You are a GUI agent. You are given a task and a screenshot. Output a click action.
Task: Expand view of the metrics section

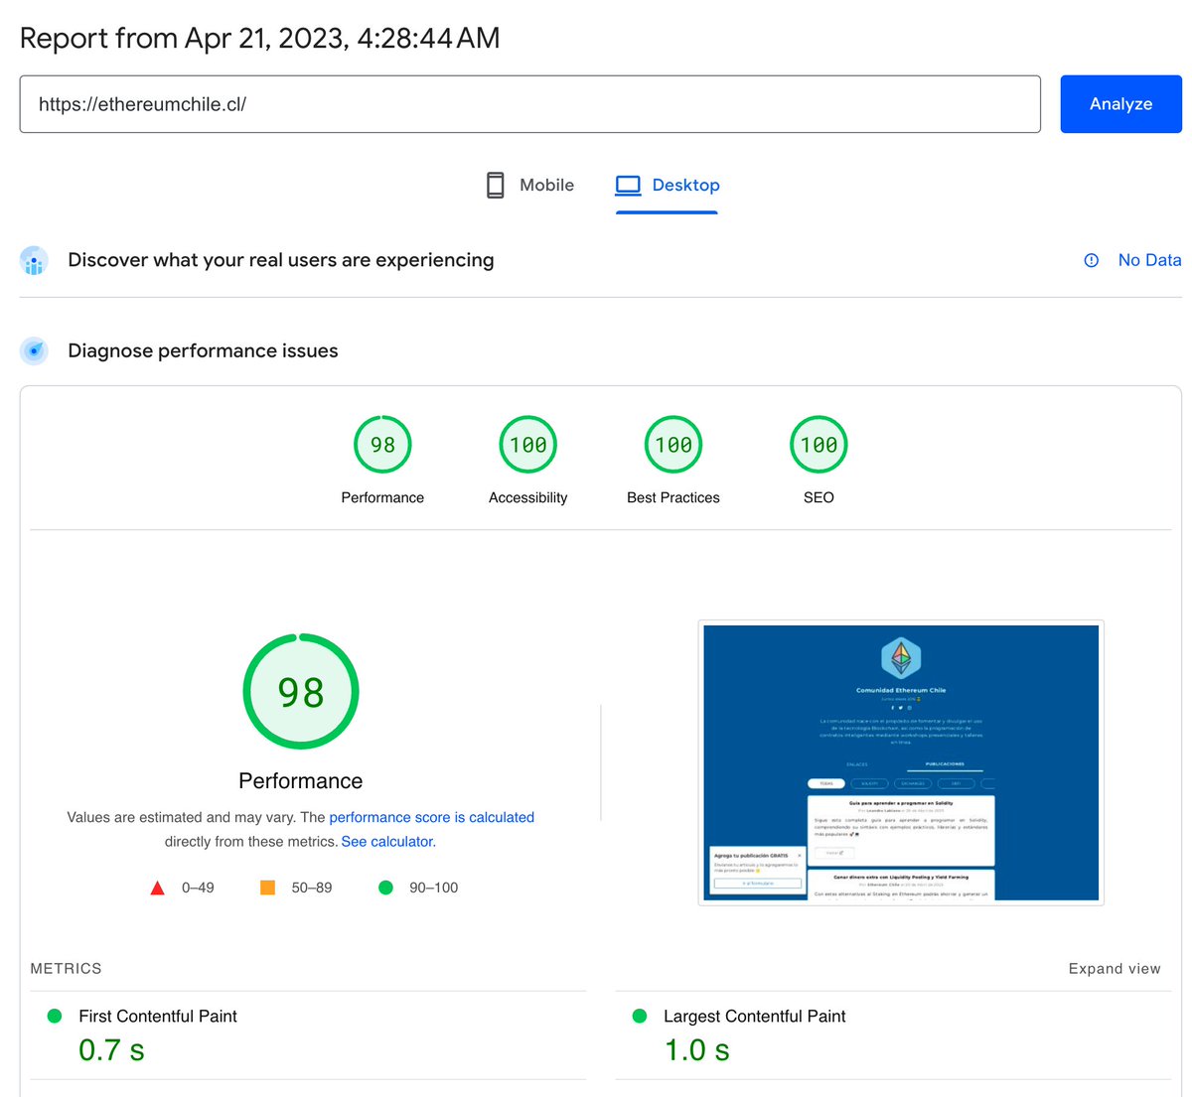tap(1115, 969)
